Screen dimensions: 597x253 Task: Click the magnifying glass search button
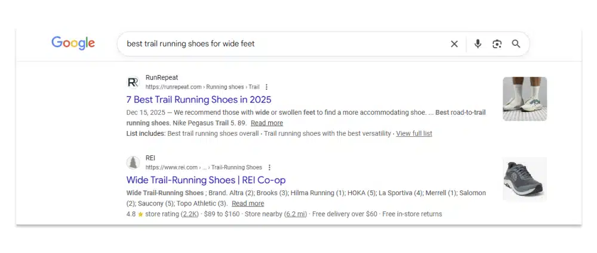coord(516,43)
